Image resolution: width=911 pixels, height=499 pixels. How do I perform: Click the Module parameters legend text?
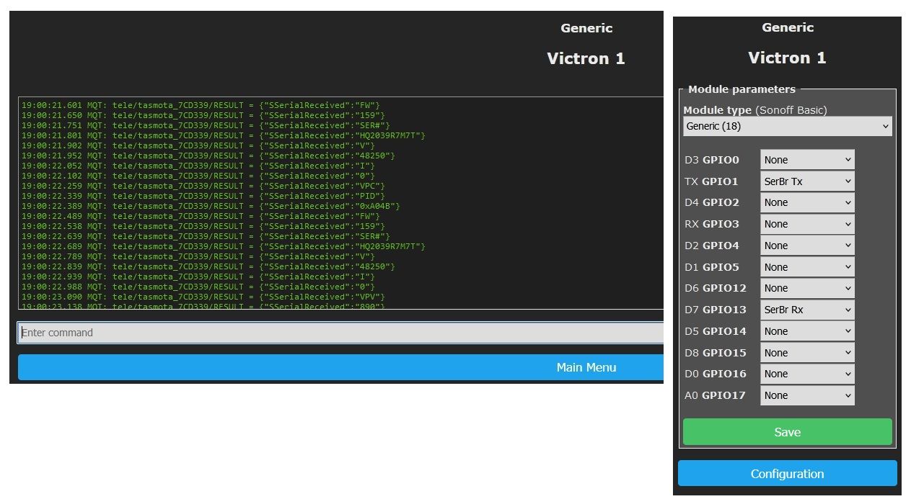point(741,89)
